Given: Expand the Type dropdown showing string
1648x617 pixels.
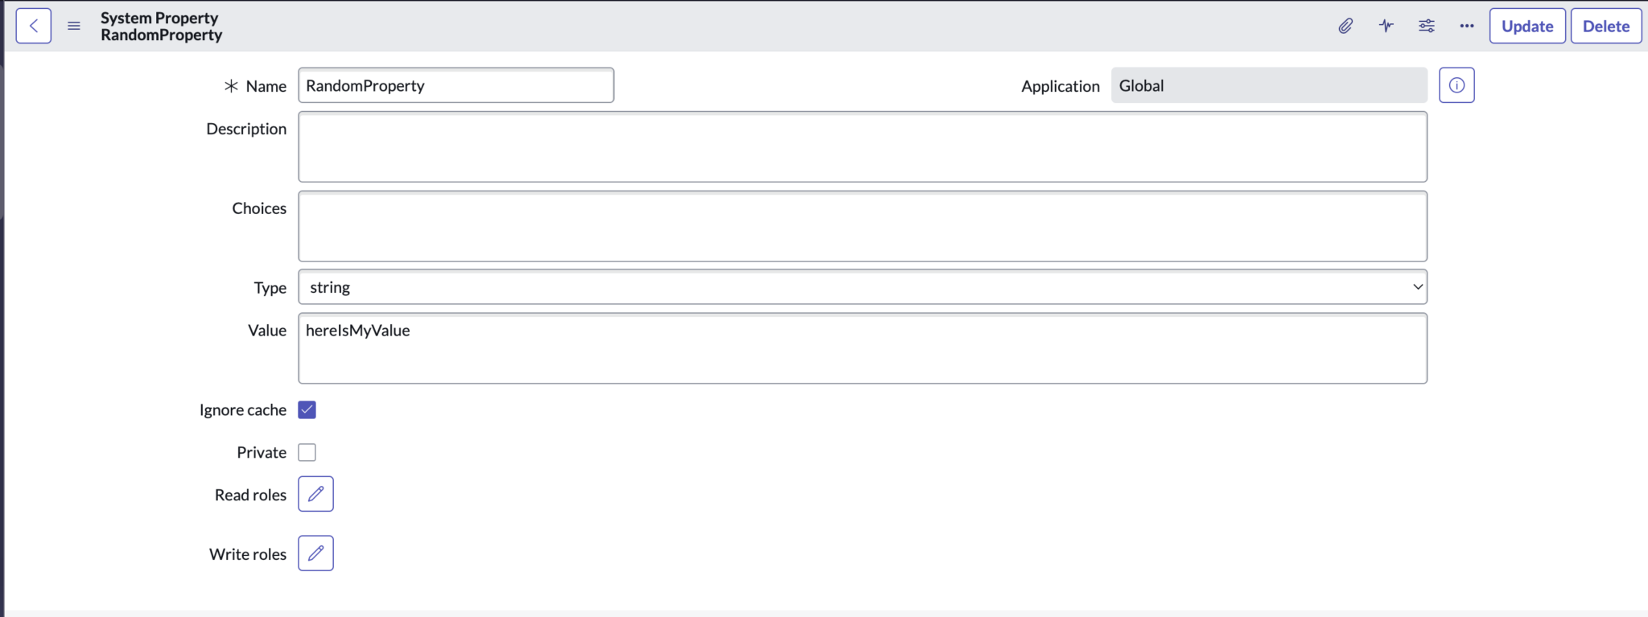Looking at the screenshot, I should (862, 287).
